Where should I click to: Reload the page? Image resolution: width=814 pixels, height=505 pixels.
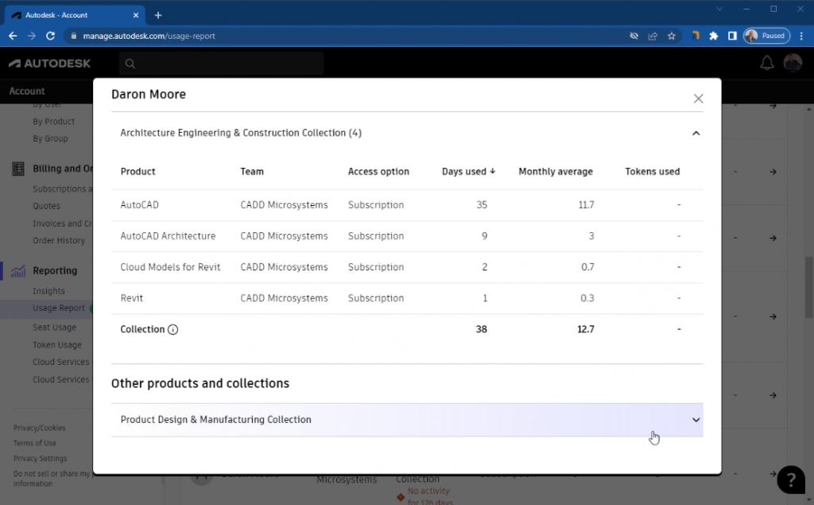point(50,36)
